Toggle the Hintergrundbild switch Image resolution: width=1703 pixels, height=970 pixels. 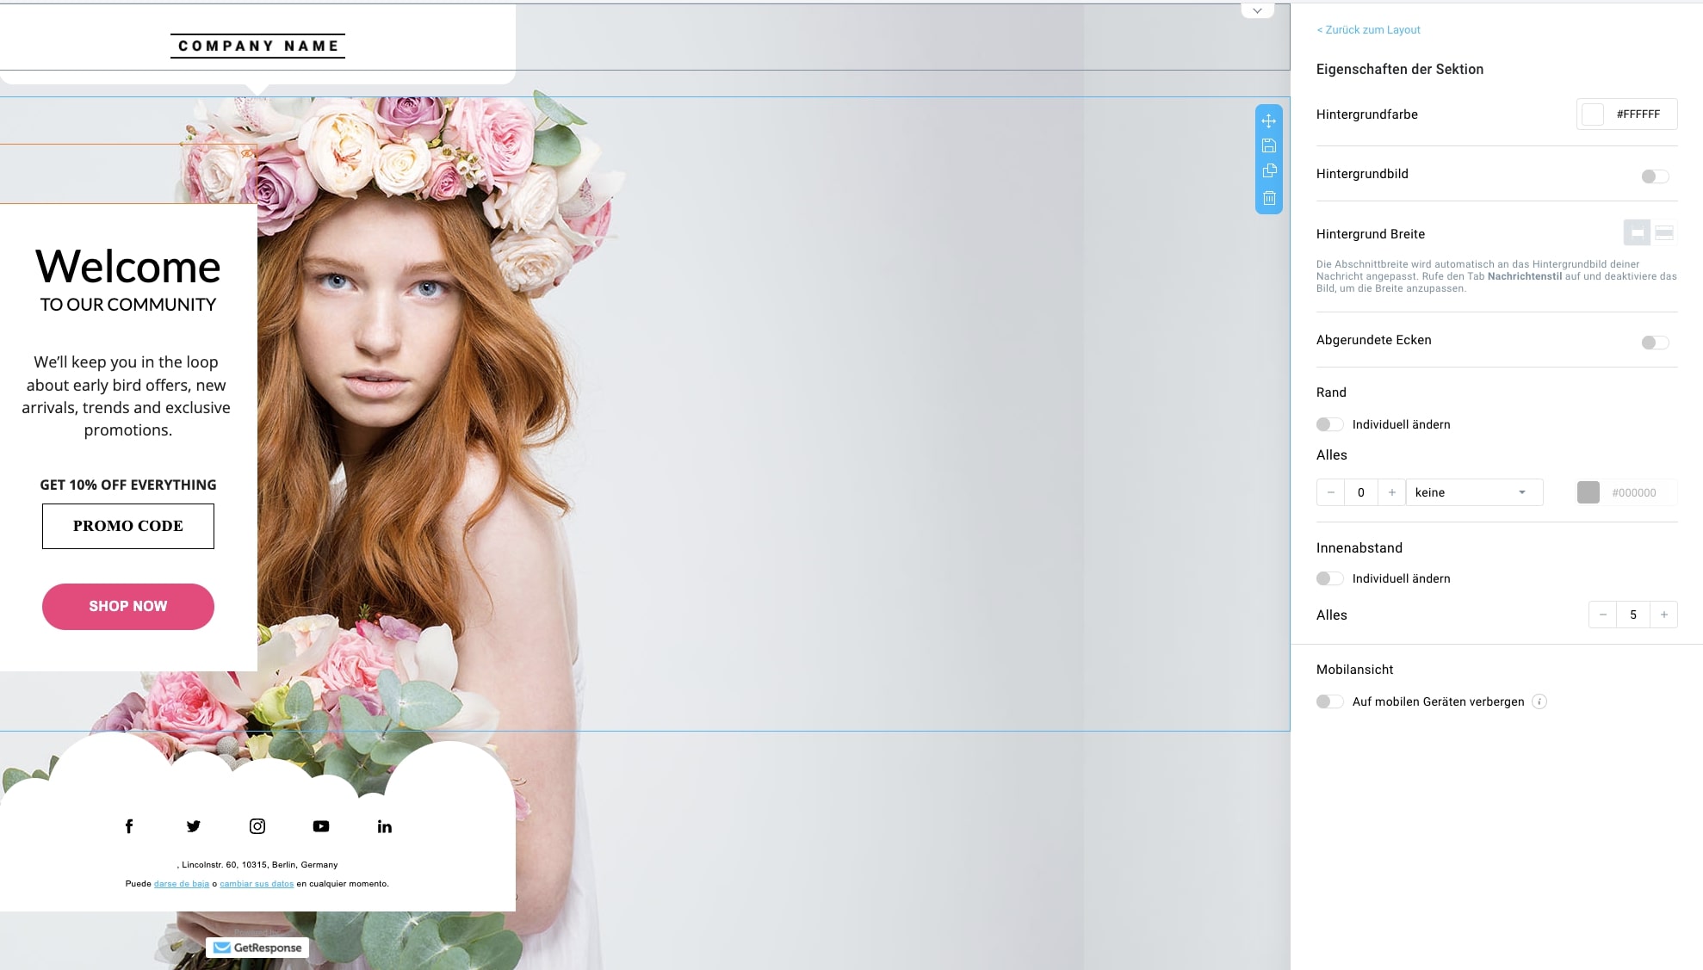(x=1655, y=176)
